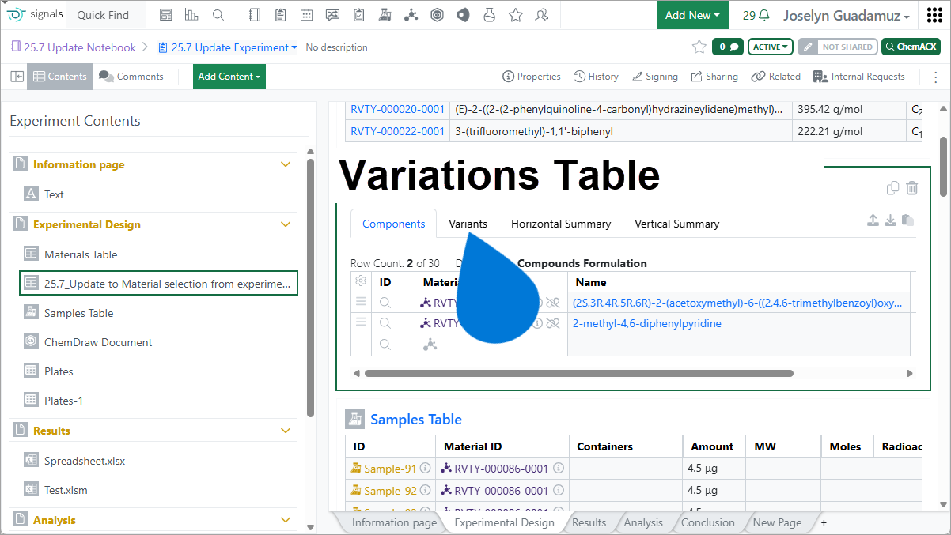Select Samples Table in Experiment Contents

click(x=78, y=313)
